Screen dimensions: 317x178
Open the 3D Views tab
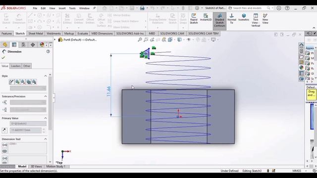(36, 167)
